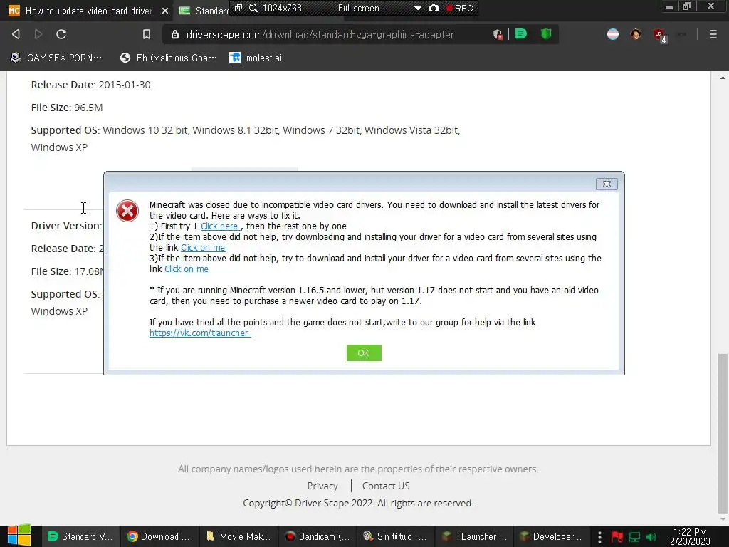Click the browser forward arrow
Image resolution: width=729 pixels, height=547 pixels.
click(38, 34)
